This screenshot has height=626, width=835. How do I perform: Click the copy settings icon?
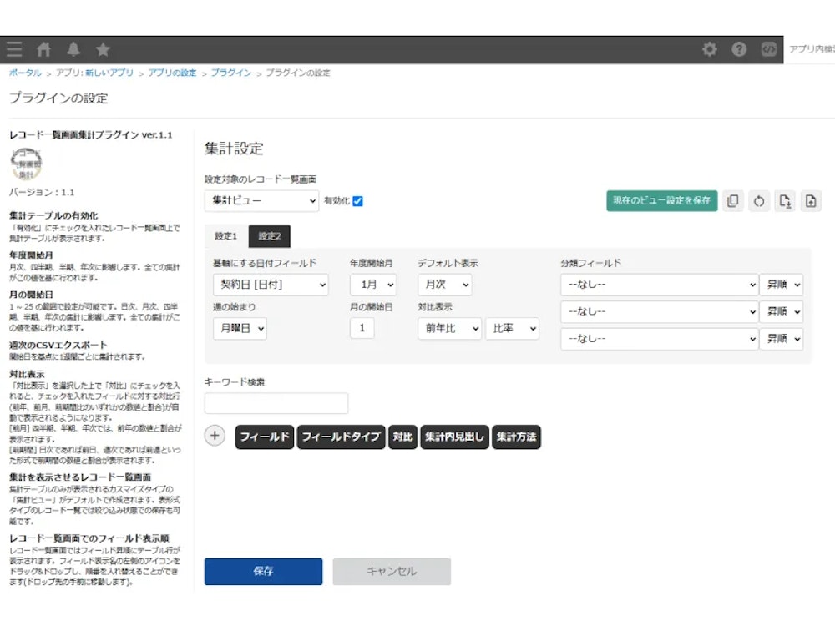(x=733, y=201)
